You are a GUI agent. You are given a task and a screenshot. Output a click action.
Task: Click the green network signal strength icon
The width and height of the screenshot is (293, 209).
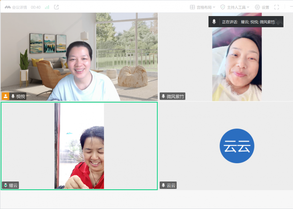click(47, 7)
